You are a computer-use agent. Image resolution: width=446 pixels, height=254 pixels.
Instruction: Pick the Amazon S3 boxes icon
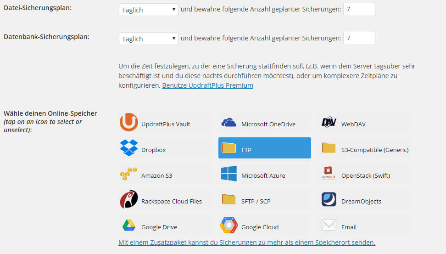(128, 174)
